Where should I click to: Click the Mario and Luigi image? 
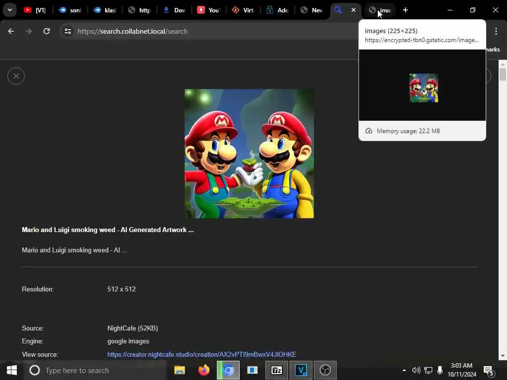tap(249, 153)
